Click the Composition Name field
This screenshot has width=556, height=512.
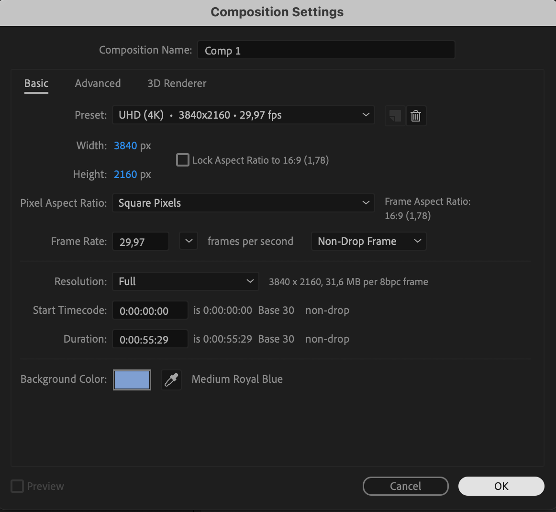coord(326,50)
